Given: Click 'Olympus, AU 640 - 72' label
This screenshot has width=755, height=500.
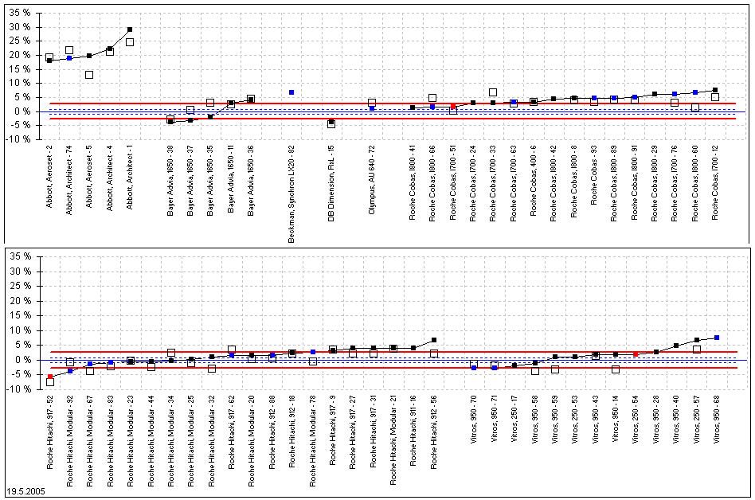Looking at the screenshot, I should tap(372, 179).
